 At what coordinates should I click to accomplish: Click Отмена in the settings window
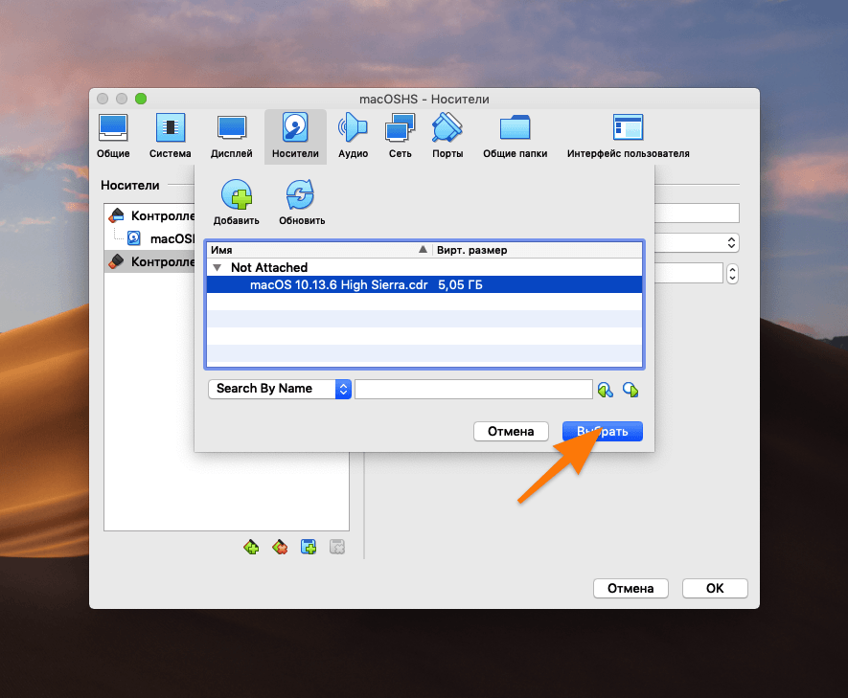coord(630,588)
